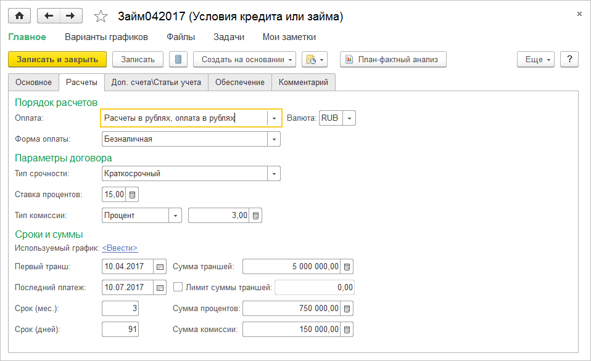This screenshot has width=591, height=361.
Task: Open the document list icon next to Записать
Action: coord(178,60)
